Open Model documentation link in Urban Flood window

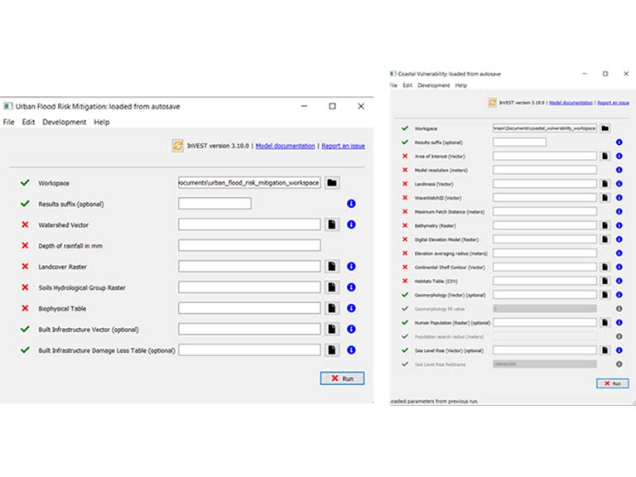(x=285, y=146)
